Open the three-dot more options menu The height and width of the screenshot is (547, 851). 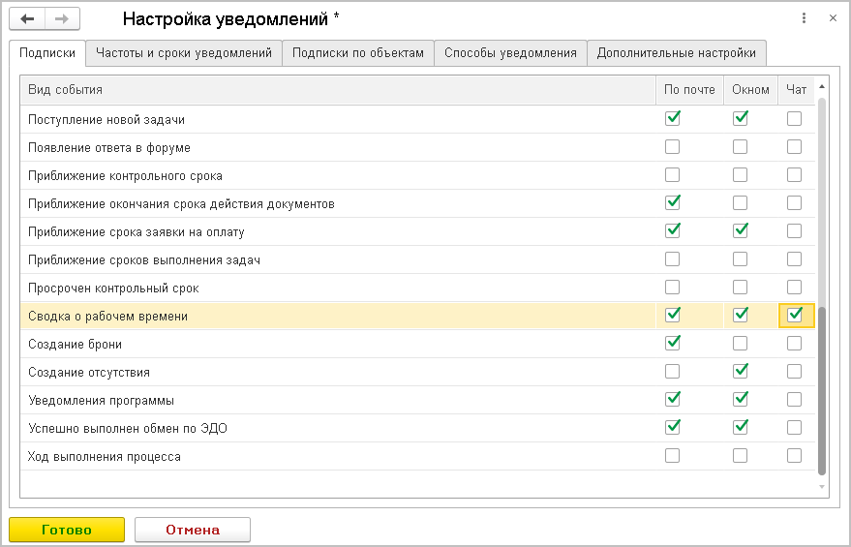coord(804,18)
